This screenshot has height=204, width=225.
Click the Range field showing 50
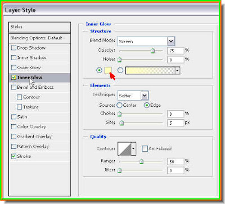click(x=175, y=161)
